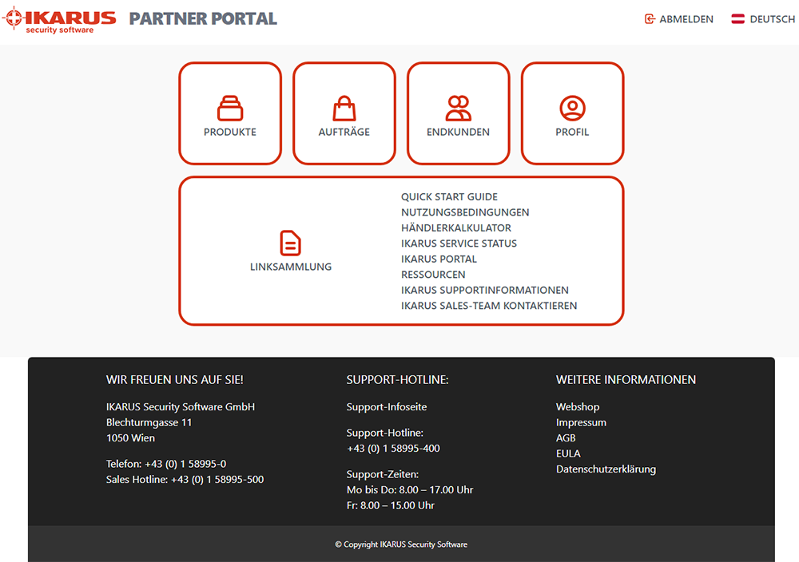This screenshot has height=562, width=799.
Task: Open the Endkunden people icon
Action: [458, 108]
